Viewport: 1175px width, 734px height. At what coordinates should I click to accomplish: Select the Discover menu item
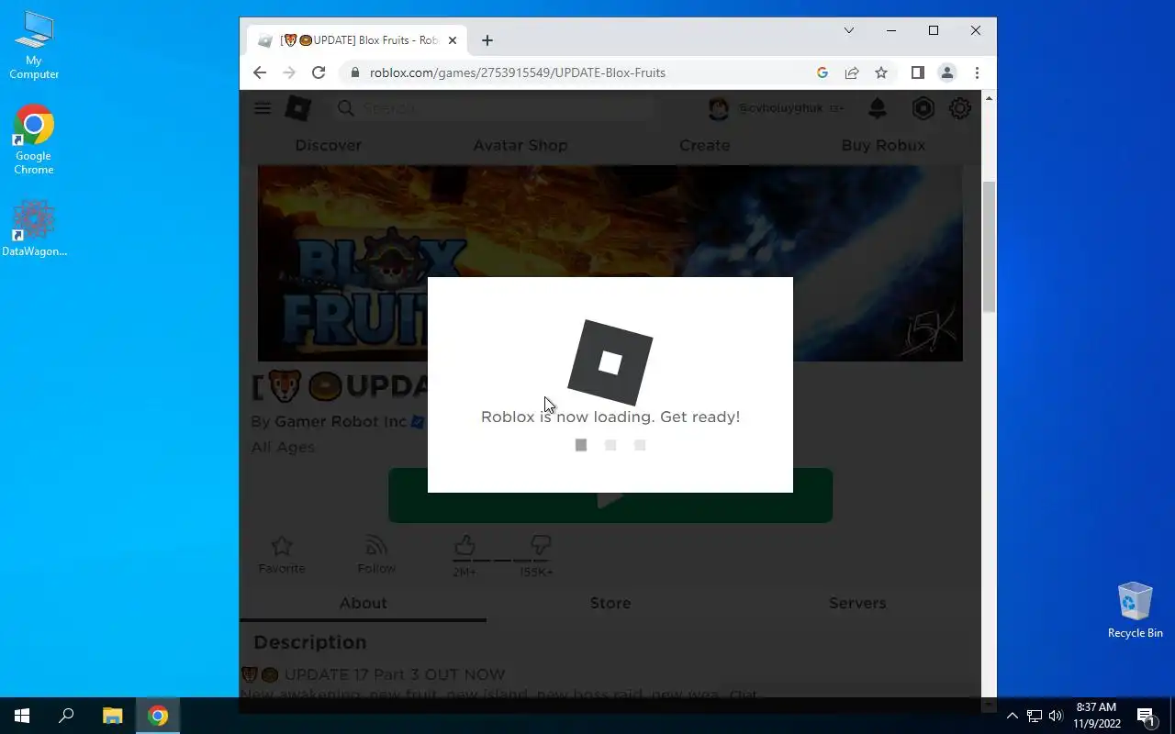328,145
